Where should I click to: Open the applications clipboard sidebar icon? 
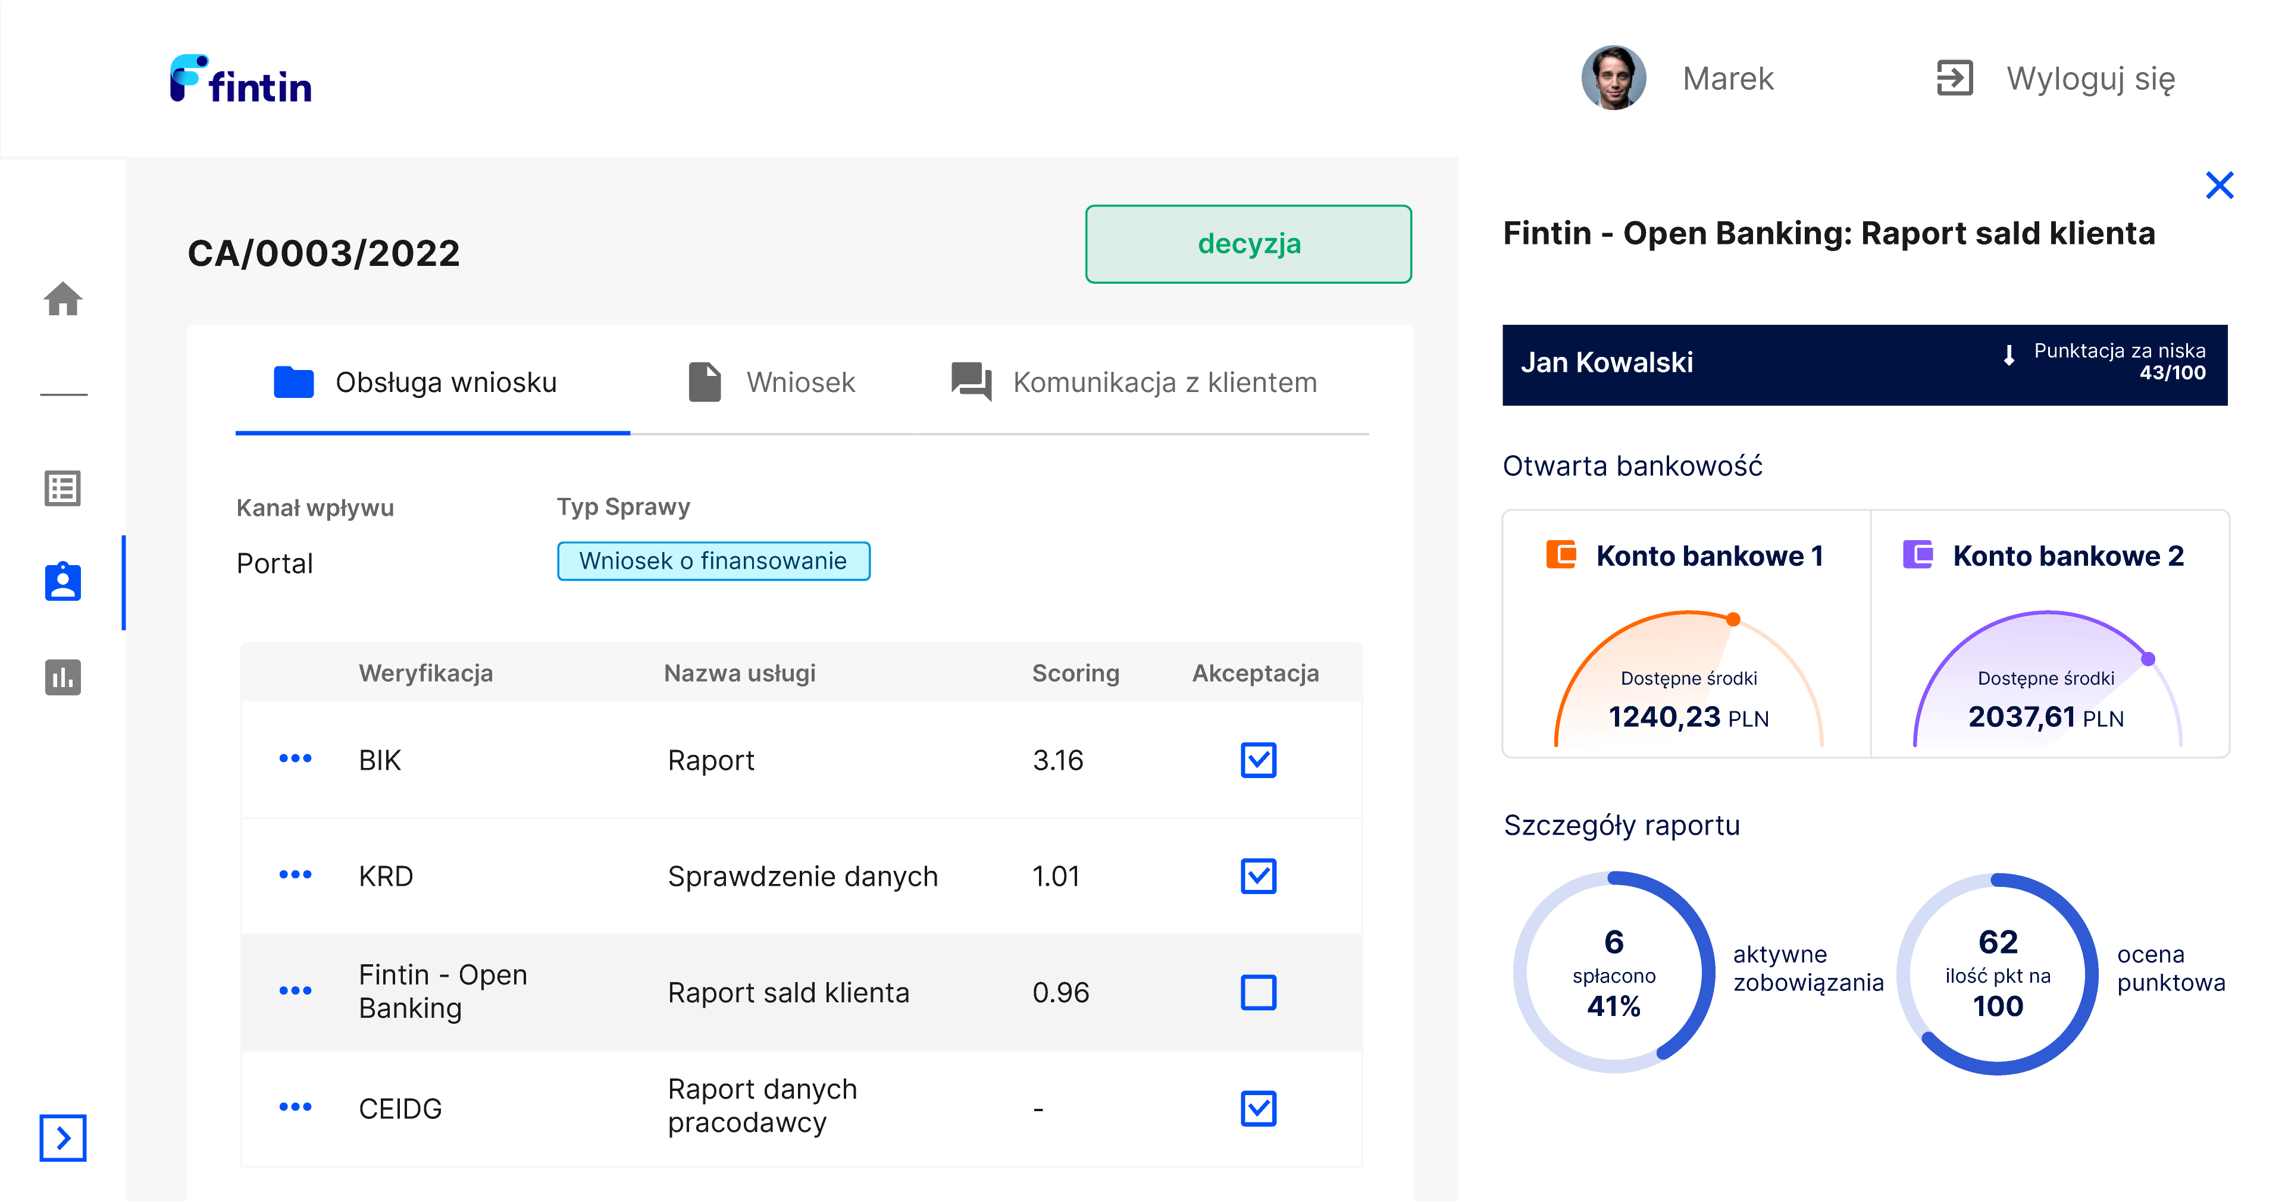[63, 582]
